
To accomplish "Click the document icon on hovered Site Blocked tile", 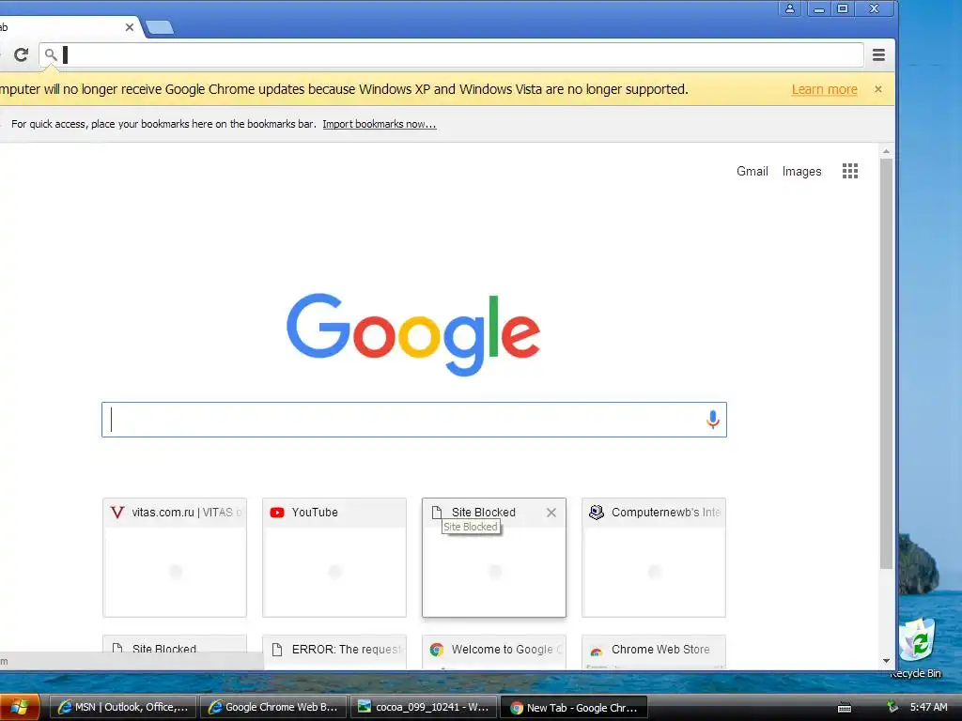I will tap(437, 513).
